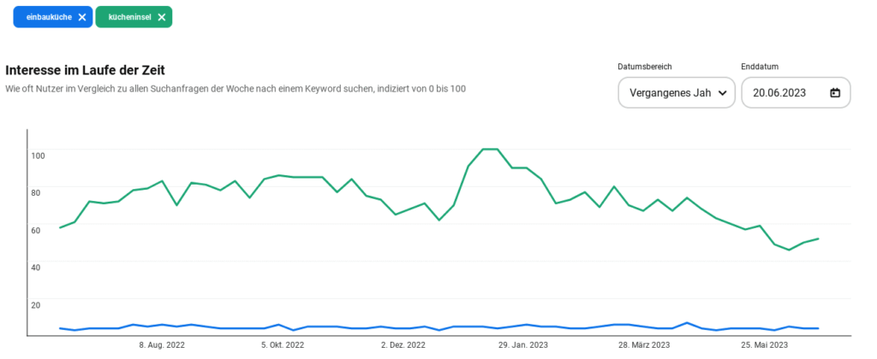Image resolution: width=877 pixels, height=359 pixels.
Task: Click the chevron arrow of the Datumsbereich dropdown
Action: click(722, 92)
